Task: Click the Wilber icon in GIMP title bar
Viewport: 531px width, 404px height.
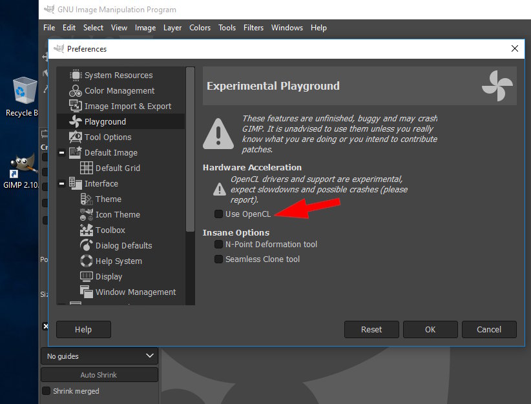Action: point(49,9)
